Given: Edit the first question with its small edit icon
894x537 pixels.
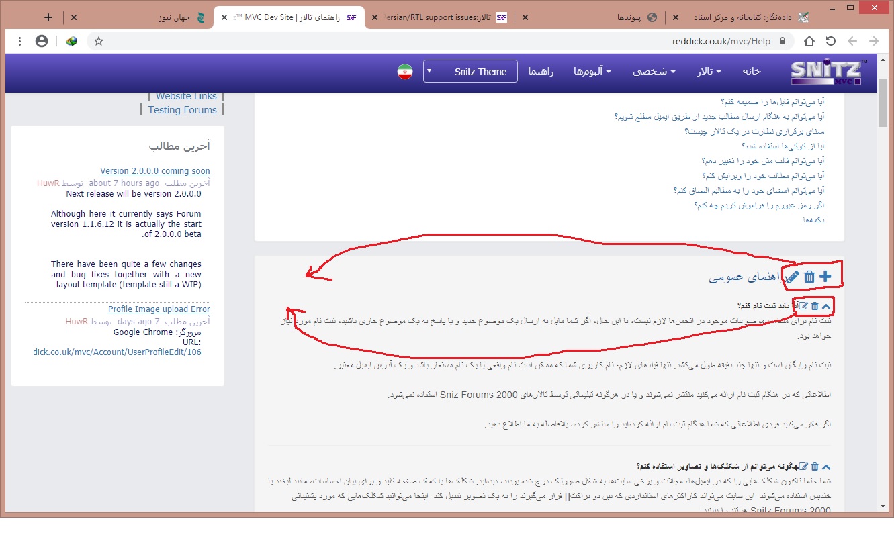Looking at the screenshot, I should (x=803, y=306).
